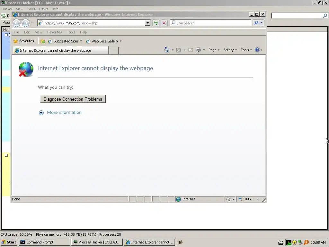Open the Print options dropdown arrow
The height and width of the screenshot is (247, 329).
204,50
